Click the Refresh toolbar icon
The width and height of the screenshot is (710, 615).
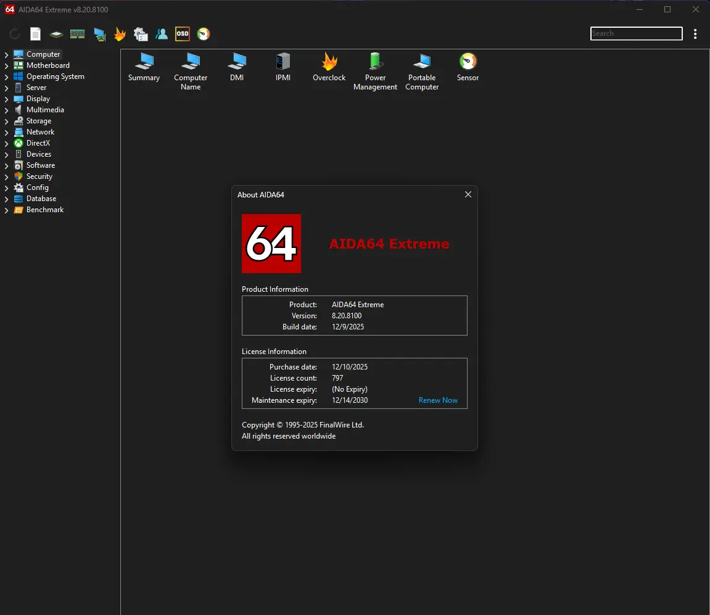(x=14, y=34)
